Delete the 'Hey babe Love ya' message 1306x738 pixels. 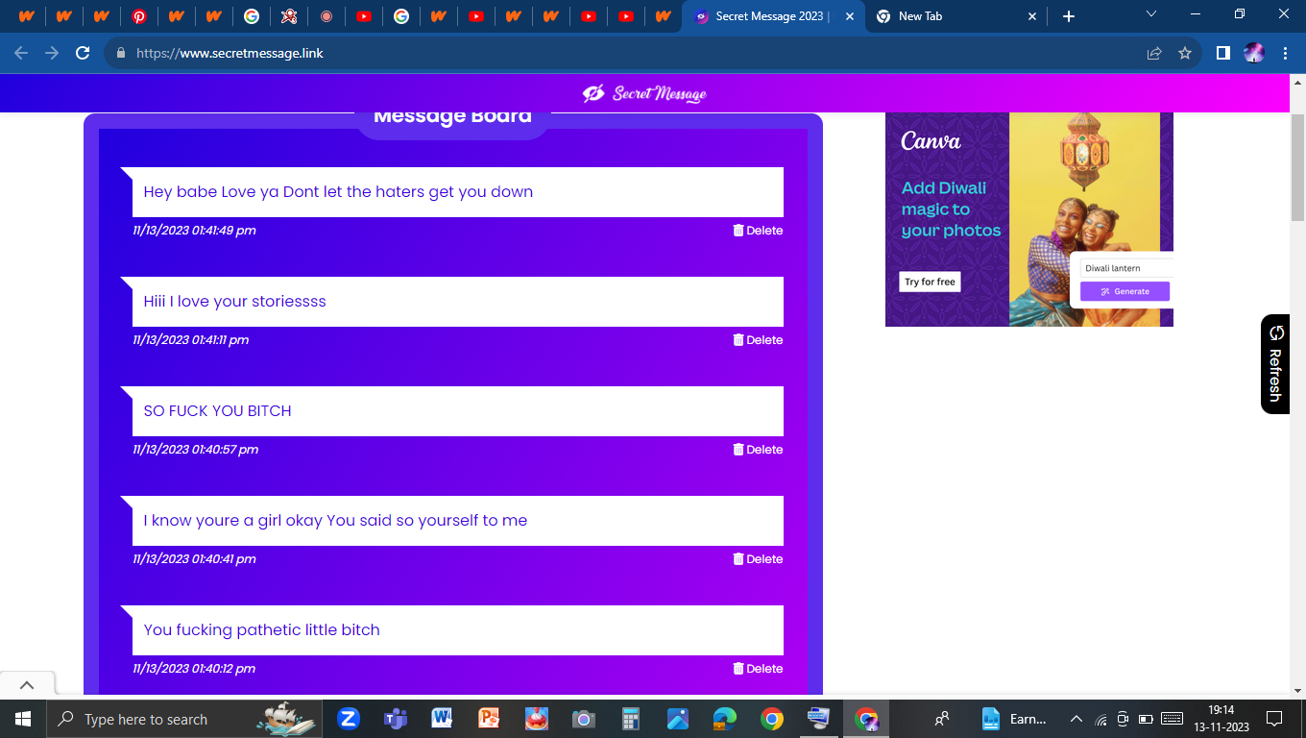[758, 231]
